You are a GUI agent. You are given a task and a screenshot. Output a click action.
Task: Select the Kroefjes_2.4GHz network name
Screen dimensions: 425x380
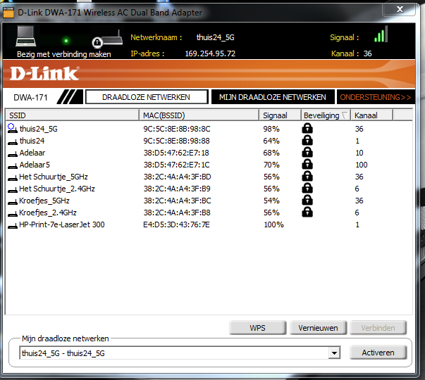click(48, 213)
